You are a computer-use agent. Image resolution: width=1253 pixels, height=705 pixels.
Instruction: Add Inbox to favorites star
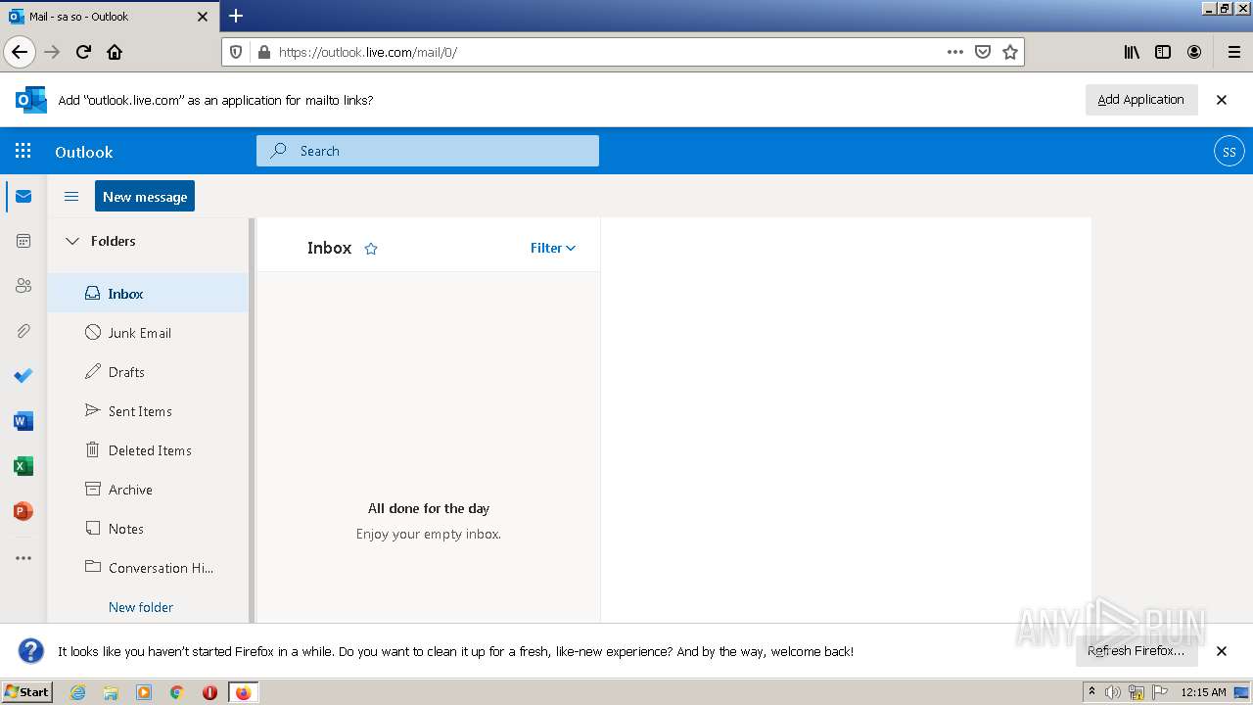pyautogui.click(x=371, y=249)
